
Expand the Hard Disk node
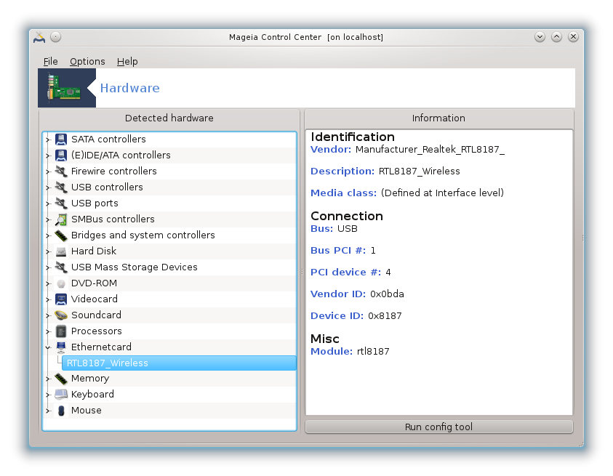(x=48, y=251)
